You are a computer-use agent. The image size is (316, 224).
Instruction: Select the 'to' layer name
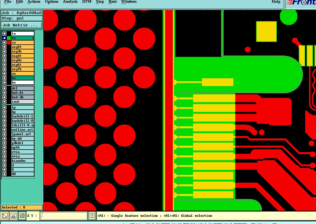22,34
